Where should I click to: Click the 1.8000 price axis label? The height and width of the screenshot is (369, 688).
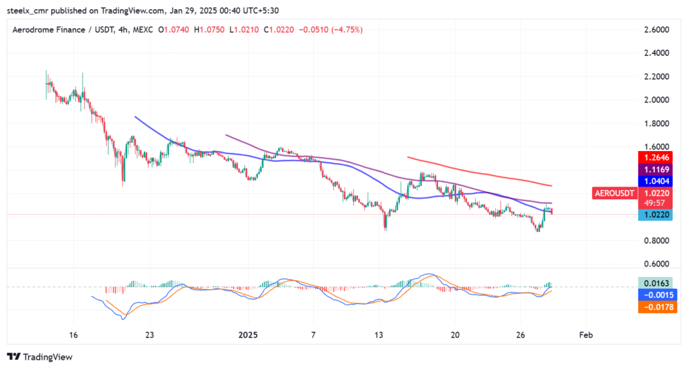656,123
